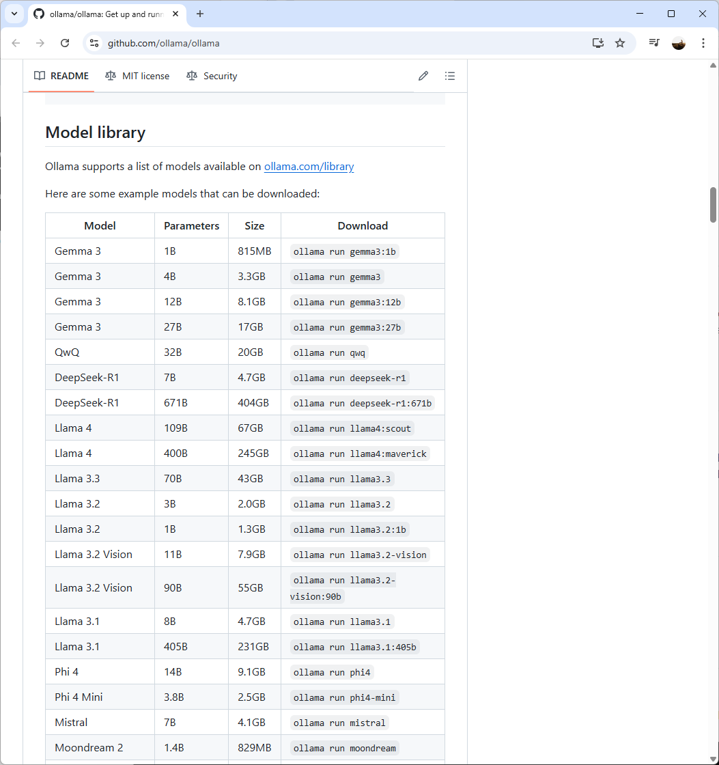This screenshot has width=719, height=765.
Task: Open the ollama.com/library link
Action: 309,167
